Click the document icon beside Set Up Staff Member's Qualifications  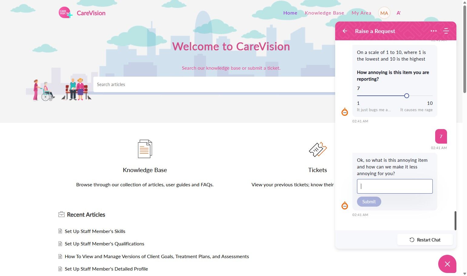[x=60, y=244]
